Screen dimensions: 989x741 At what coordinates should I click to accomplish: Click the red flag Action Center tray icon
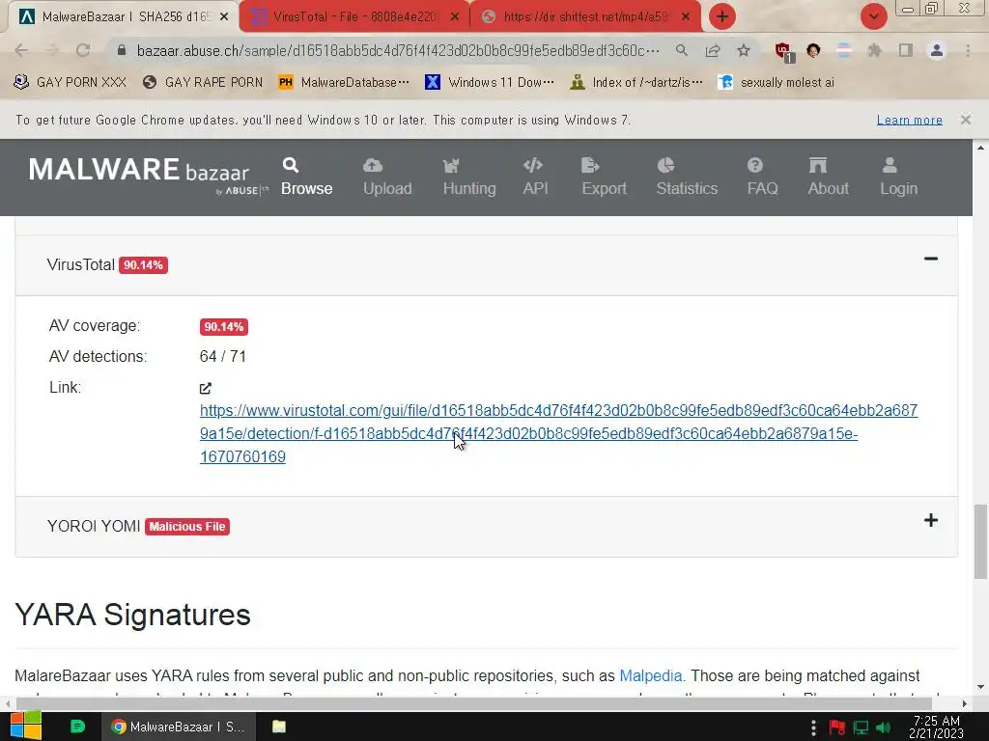837,727
